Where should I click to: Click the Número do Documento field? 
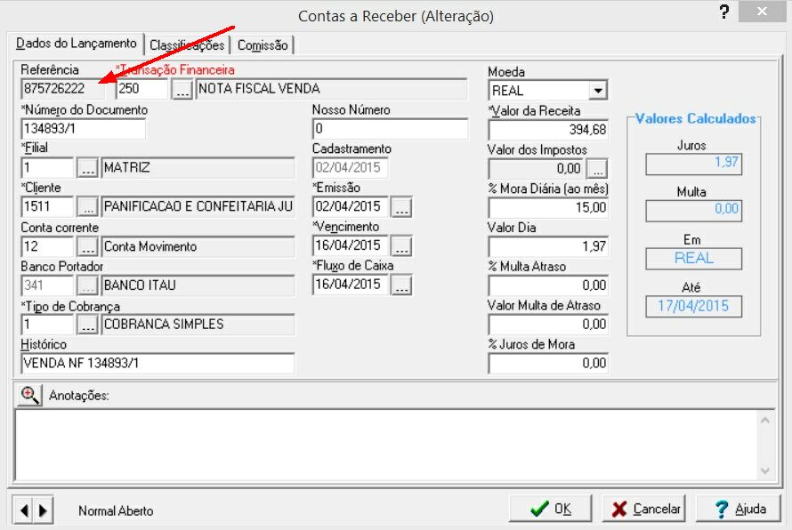tap(84, 129)
